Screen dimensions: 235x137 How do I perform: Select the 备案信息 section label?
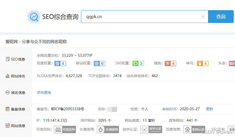18,109
